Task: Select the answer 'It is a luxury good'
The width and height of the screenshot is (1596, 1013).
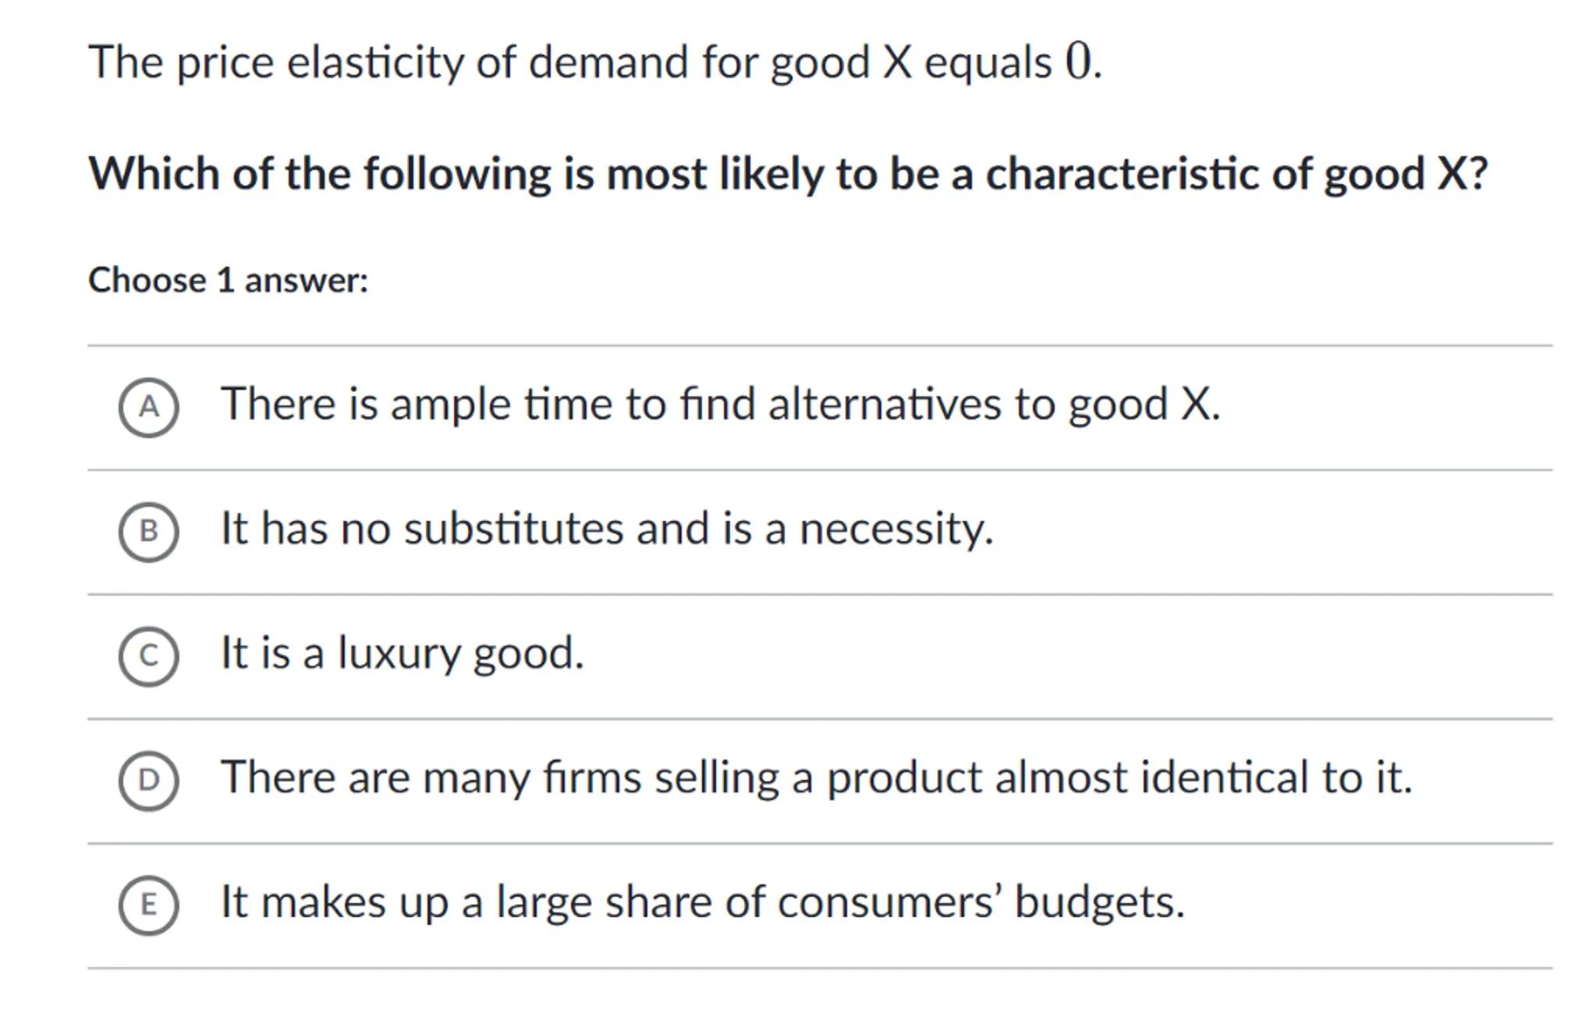Action: pos(402,653)
